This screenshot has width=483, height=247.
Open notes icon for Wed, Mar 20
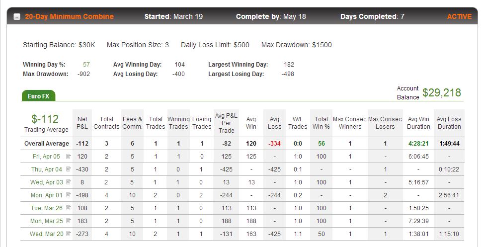click(69, 234)
